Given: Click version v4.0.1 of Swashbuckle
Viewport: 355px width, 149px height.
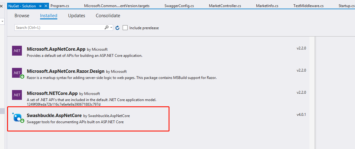Looking at the screenshot, I should [301, 115].
